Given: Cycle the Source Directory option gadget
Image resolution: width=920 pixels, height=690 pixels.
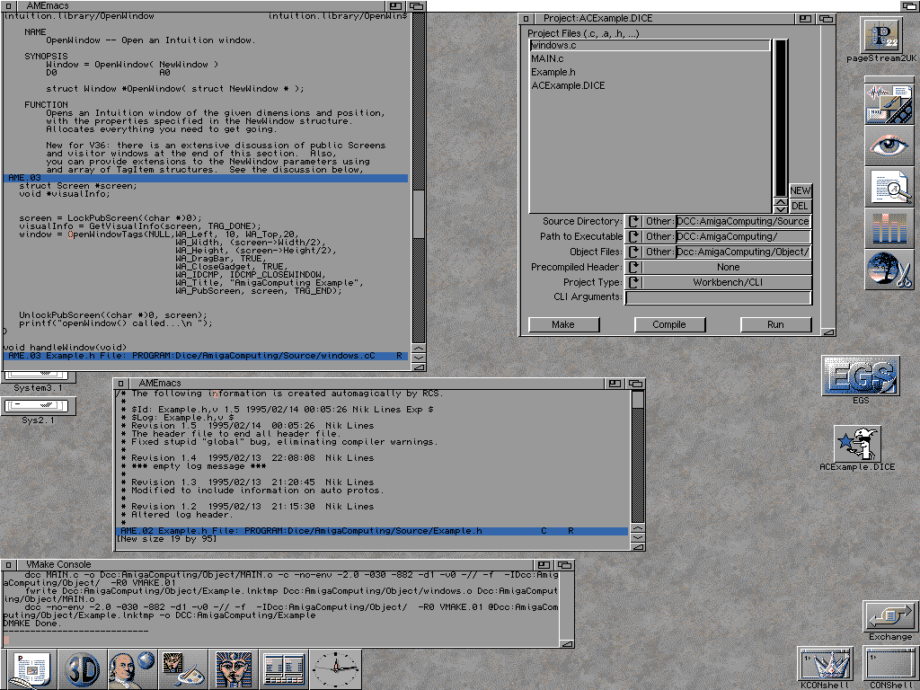Looking at the screenshot, I should (x=633, y=222).
